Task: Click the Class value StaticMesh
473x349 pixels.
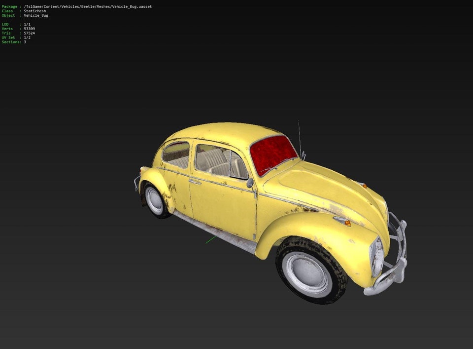Action: click(35, 11)
